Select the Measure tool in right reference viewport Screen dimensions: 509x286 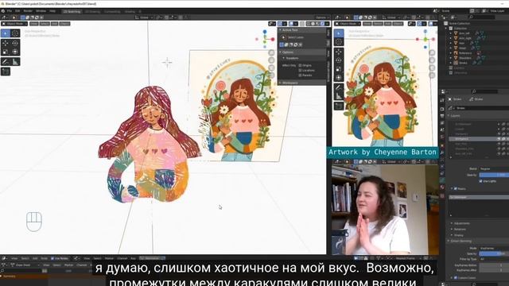click(x=339, y=96)
